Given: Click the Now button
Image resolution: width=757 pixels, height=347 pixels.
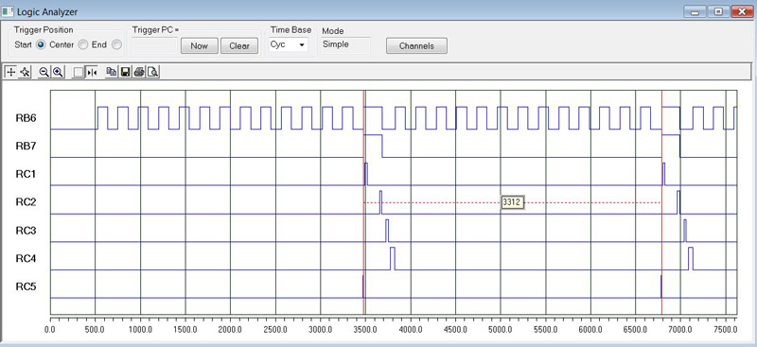Looking at the screenshot, I should 200,45.
